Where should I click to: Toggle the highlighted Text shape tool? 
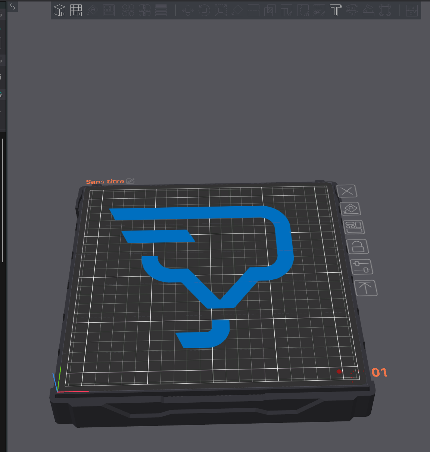pyautogui.click(x=336, y=10)
